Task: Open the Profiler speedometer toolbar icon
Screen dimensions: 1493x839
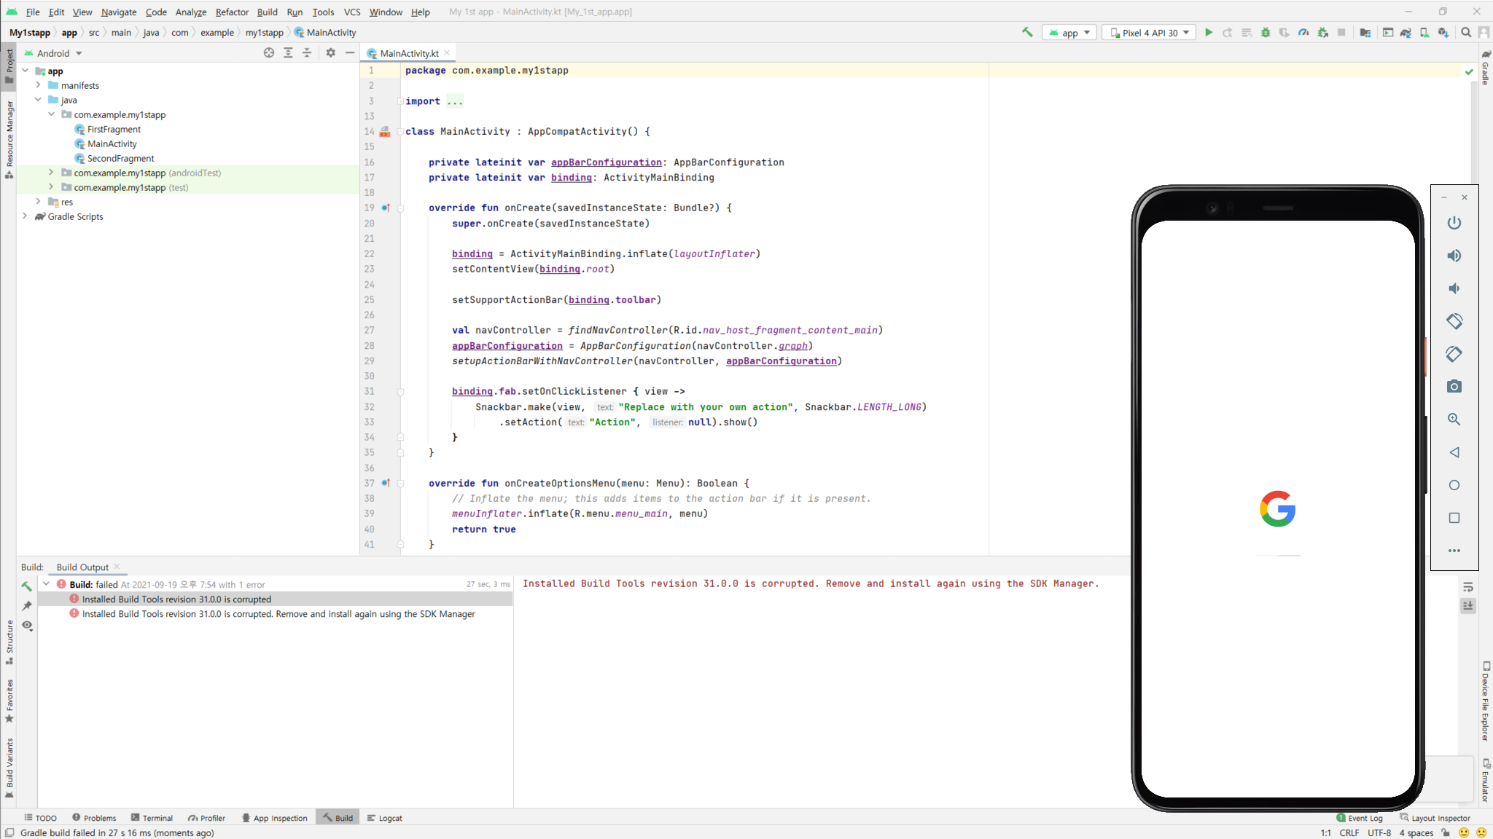Action: click(1303, 33)
